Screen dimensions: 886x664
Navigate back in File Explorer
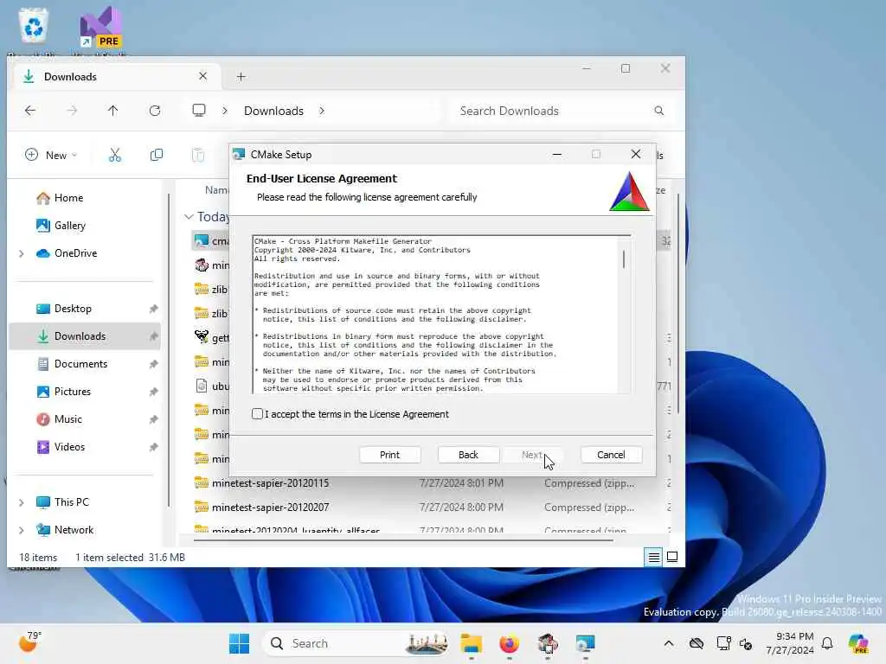(30, 111)
